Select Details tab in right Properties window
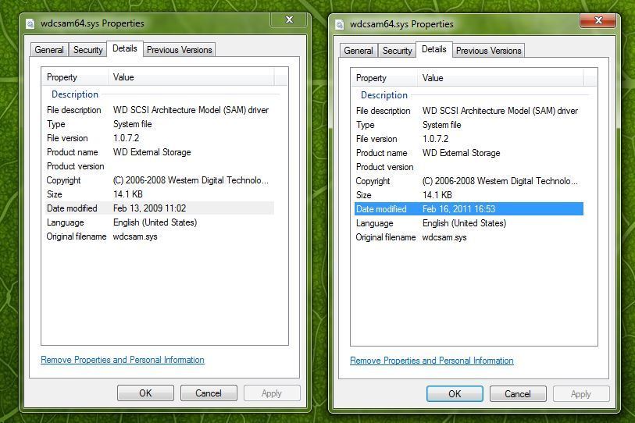 [x=434, y=49]
